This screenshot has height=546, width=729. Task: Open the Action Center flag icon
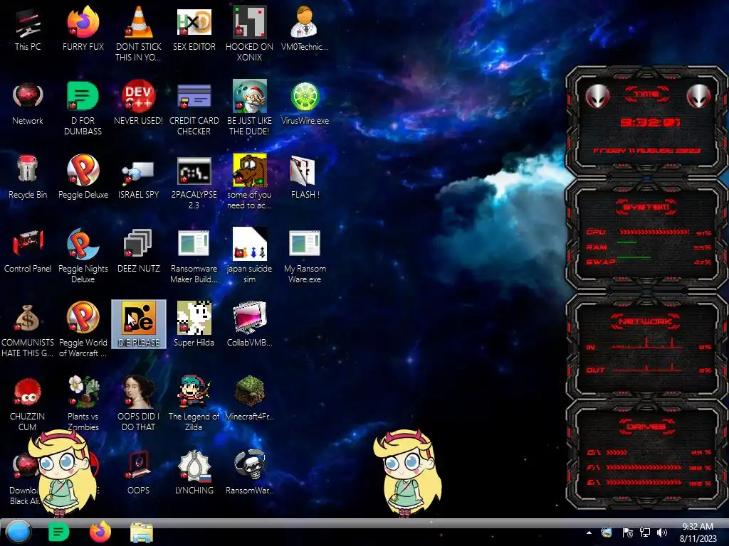click(627, 532)
